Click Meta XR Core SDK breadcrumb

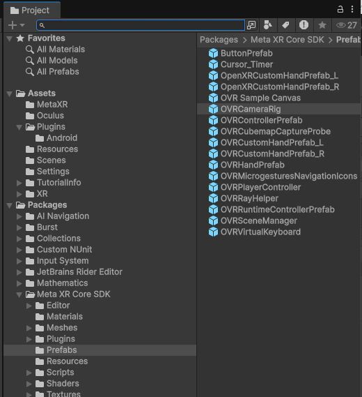tap(288, 40)
